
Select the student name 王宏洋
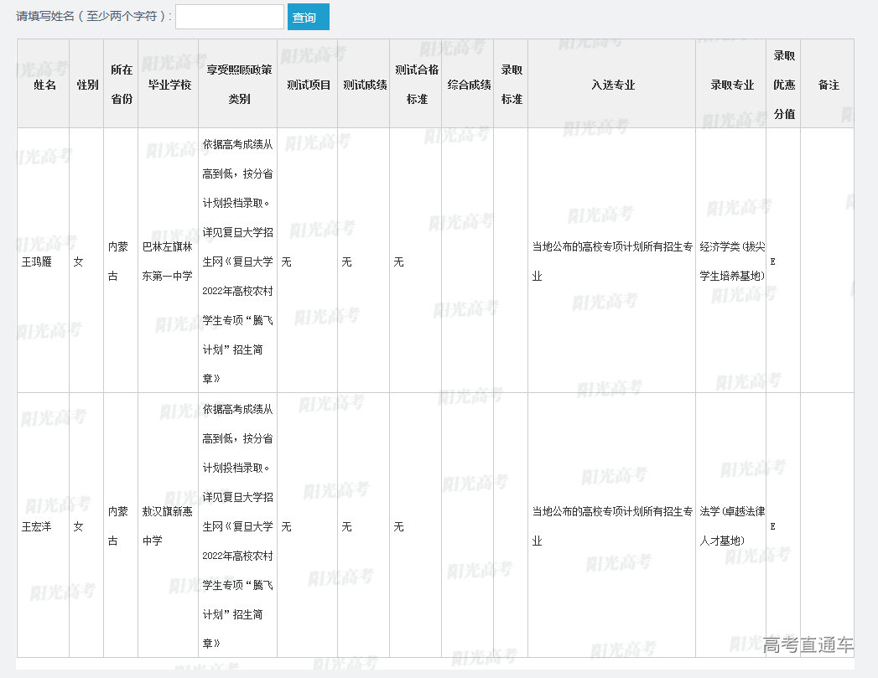coord(37,527)
